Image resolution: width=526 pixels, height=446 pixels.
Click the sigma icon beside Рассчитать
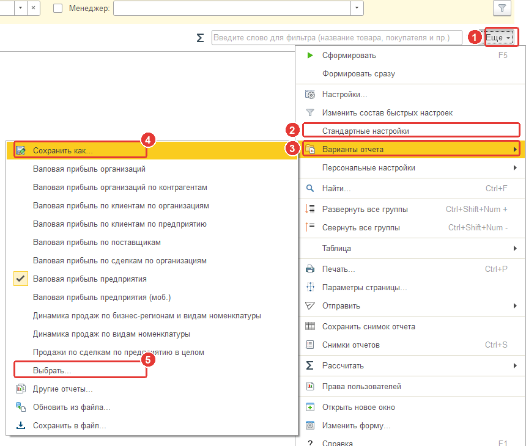click(310, 365)
